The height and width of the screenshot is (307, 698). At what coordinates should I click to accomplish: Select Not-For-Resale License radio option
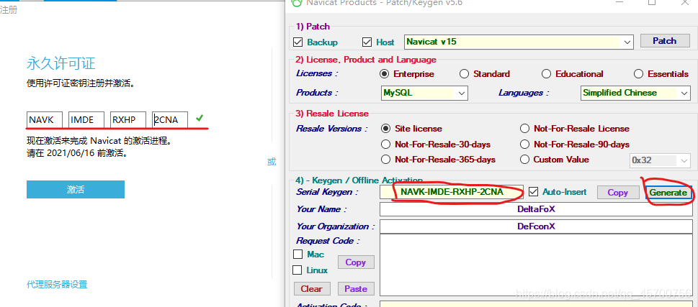[x=525, y=129]
